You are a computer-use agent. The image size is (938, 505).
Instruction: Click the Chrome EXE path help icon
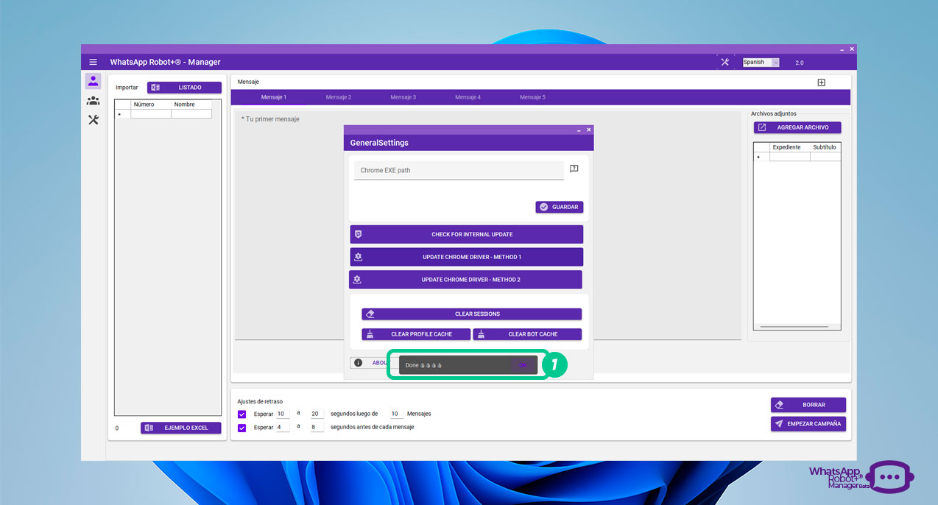point(574,169)
